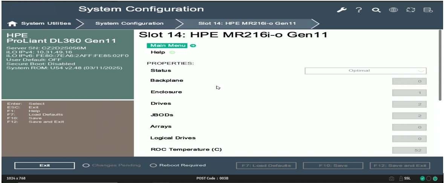Open the Help link under Main Menu
The height and width of the screenshot is (183, 445).
click(x=158, y=52)
